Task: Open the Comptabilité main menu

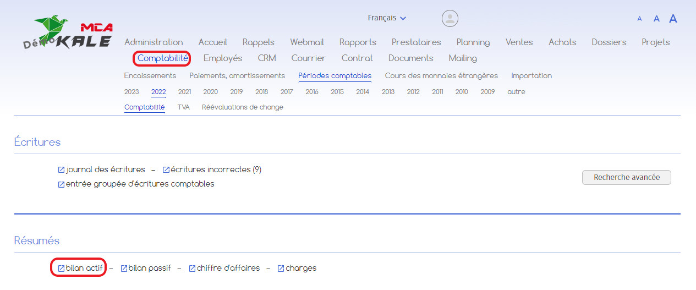Action: click(x=163, y=58)
